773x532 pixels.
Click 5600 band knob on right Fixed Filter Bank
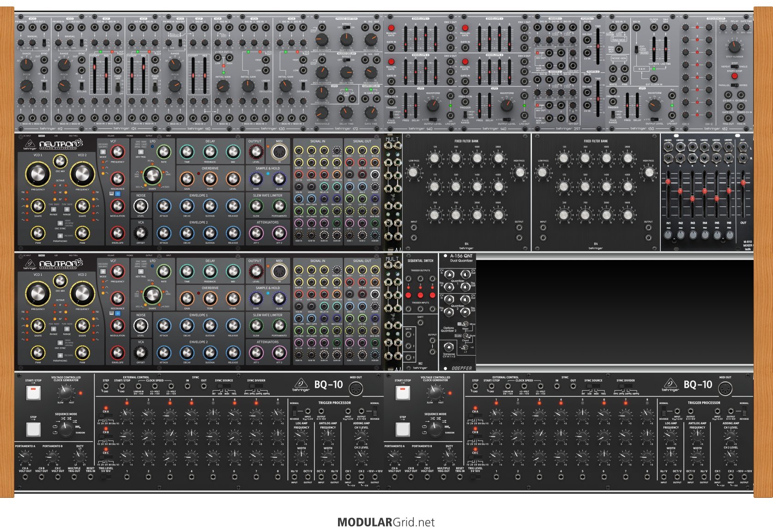tap(628, 215)
